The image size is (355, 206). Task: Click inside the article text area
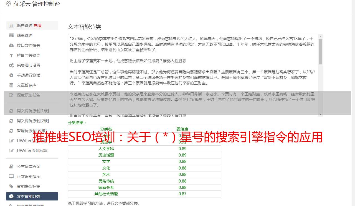[191, 72]
